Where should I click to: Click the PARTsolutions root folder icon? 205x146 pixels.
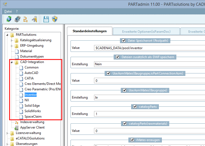[12, 35]
